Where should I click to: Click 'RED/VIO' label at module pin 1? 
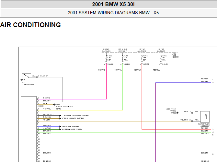(x=47, y=98)
